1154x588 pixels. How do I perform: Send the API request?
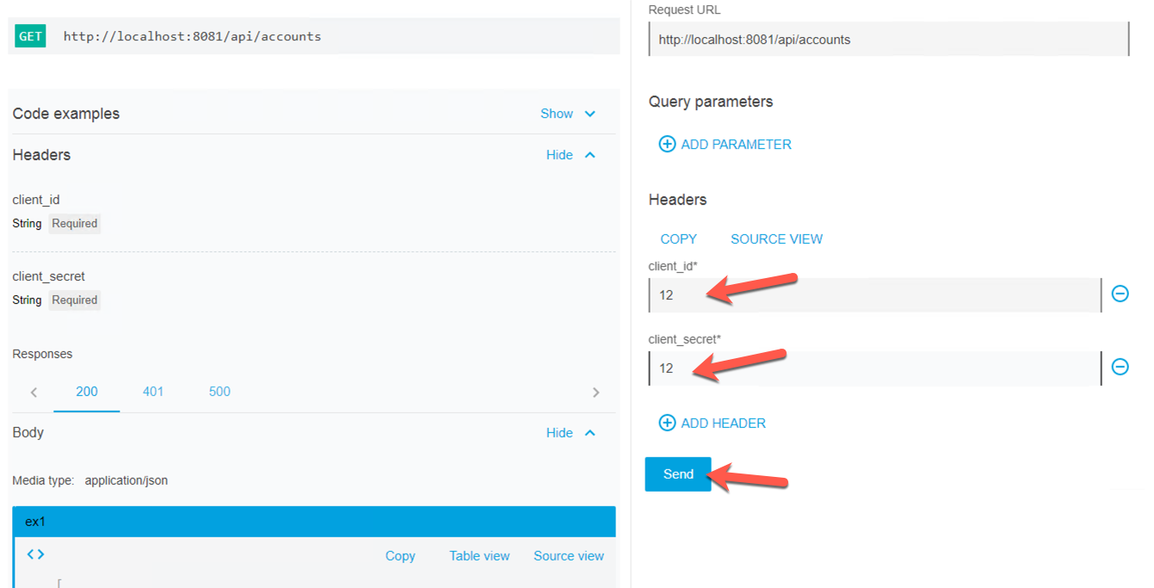678,474
